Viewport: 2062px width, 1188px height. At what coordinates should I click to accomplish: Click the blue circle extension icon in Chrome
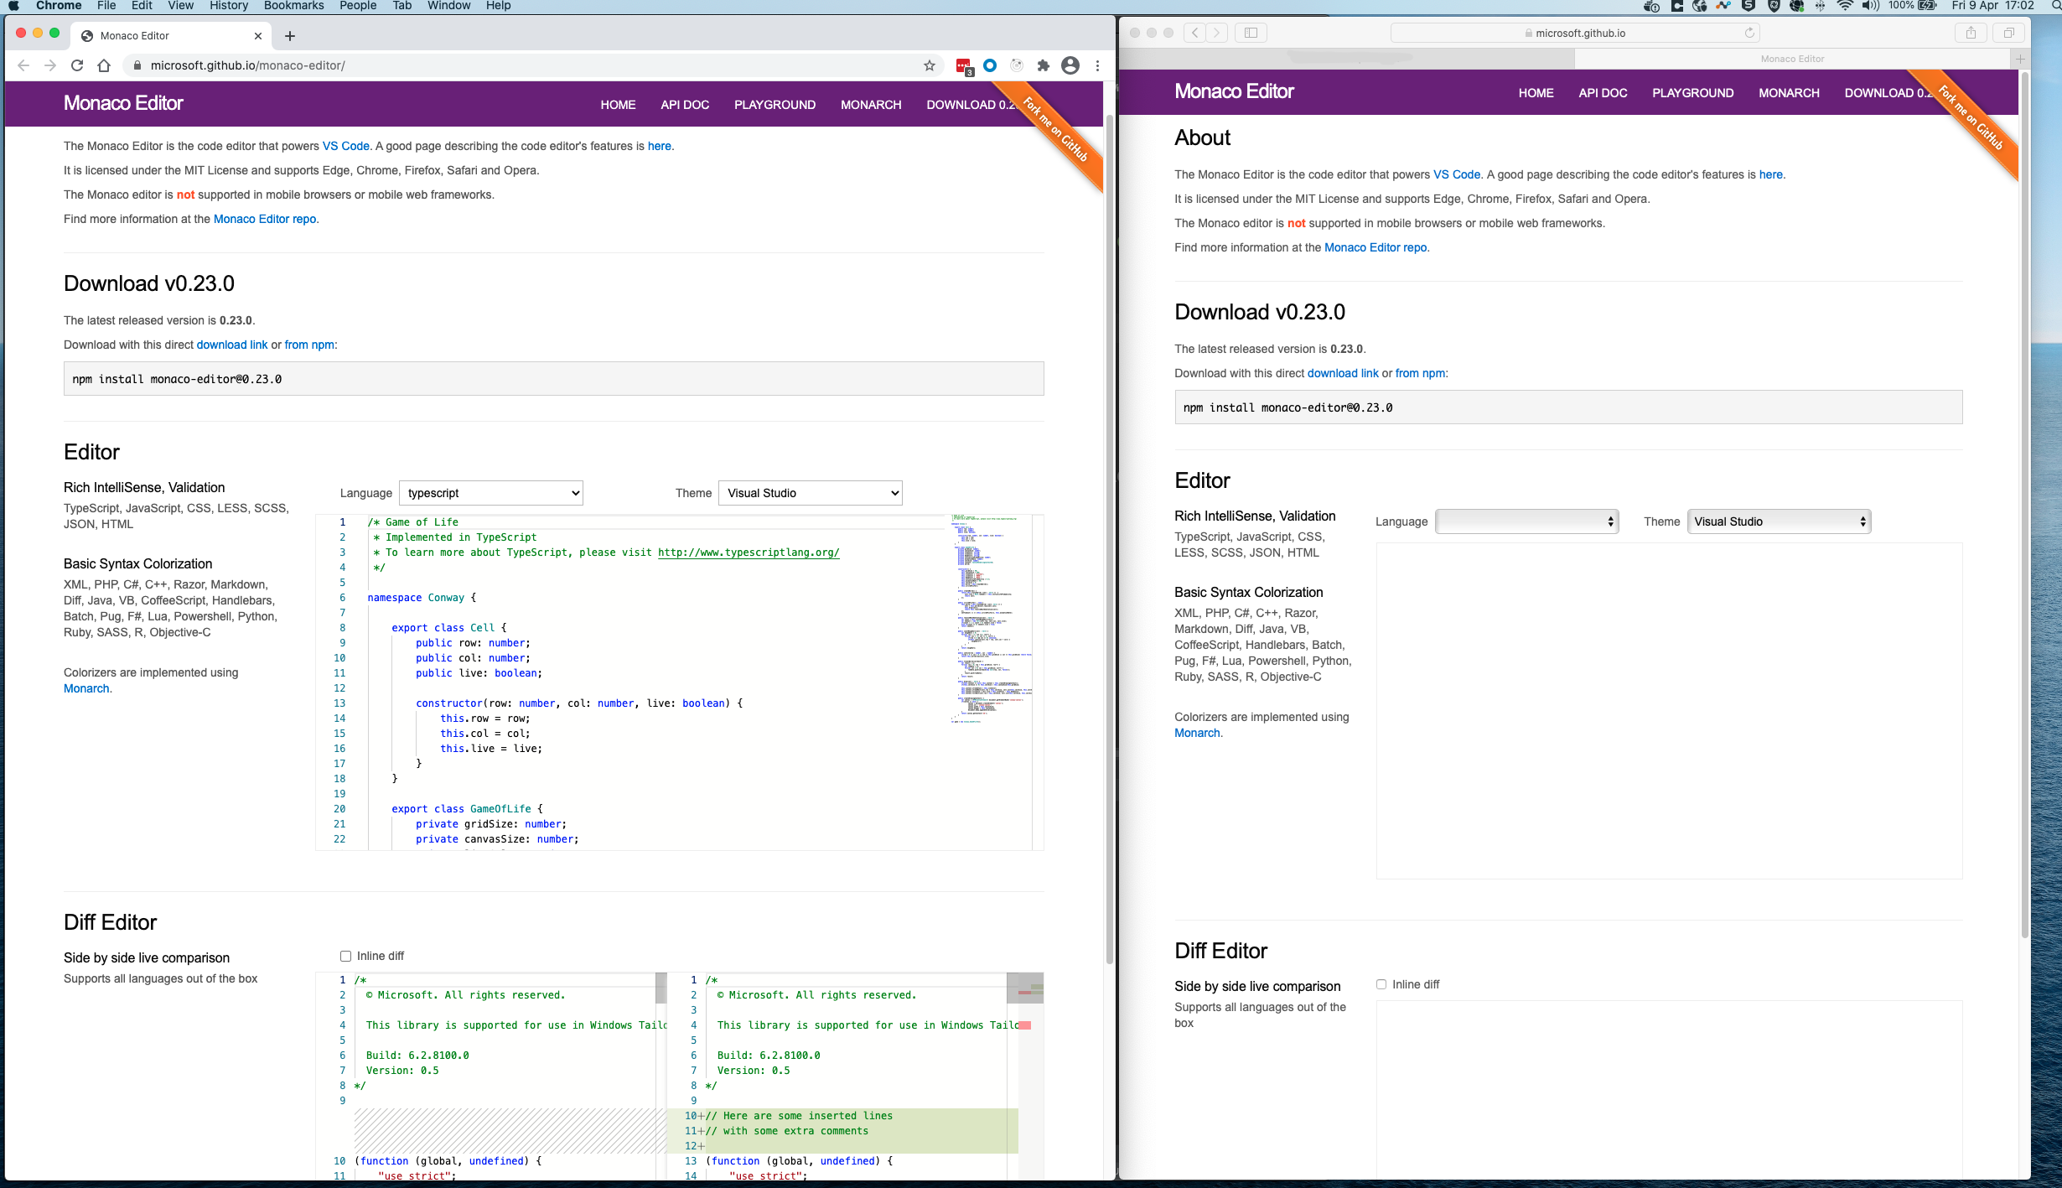pyautogui.click(x=990, y=65)
